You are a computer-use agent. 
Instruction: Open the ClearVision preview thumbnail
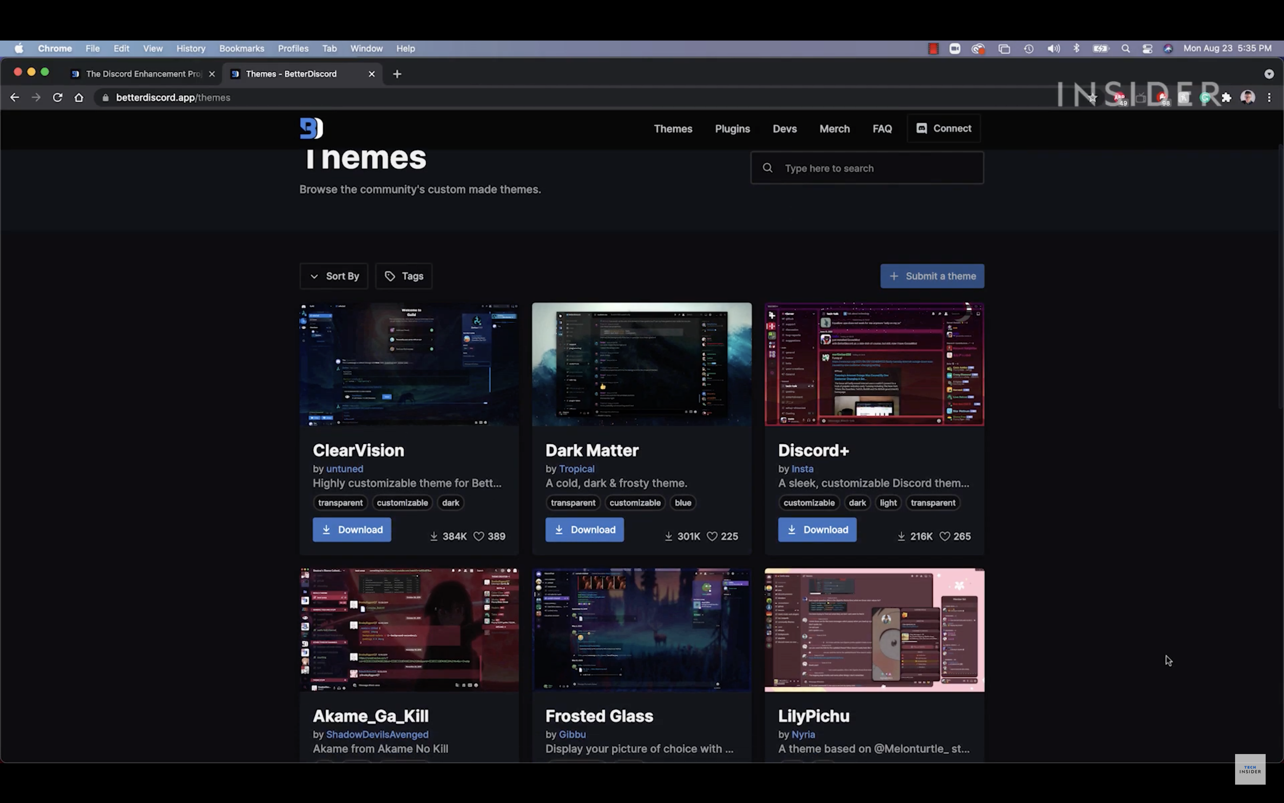point(409,364)
